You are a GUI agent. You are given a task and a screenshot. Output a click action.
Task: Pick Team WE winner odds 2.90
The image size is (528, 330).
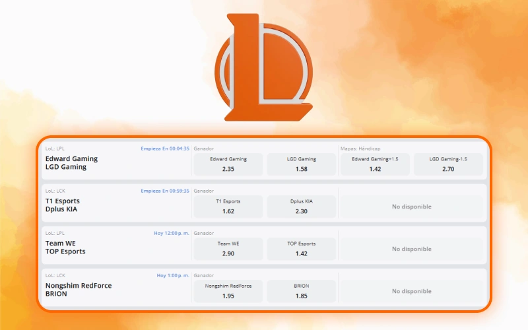[228, 249]
